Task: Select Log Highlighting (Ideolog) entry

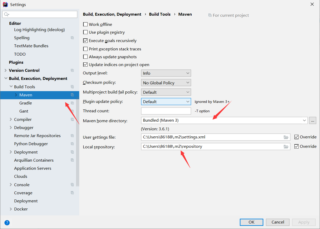Action: (39, 30)
